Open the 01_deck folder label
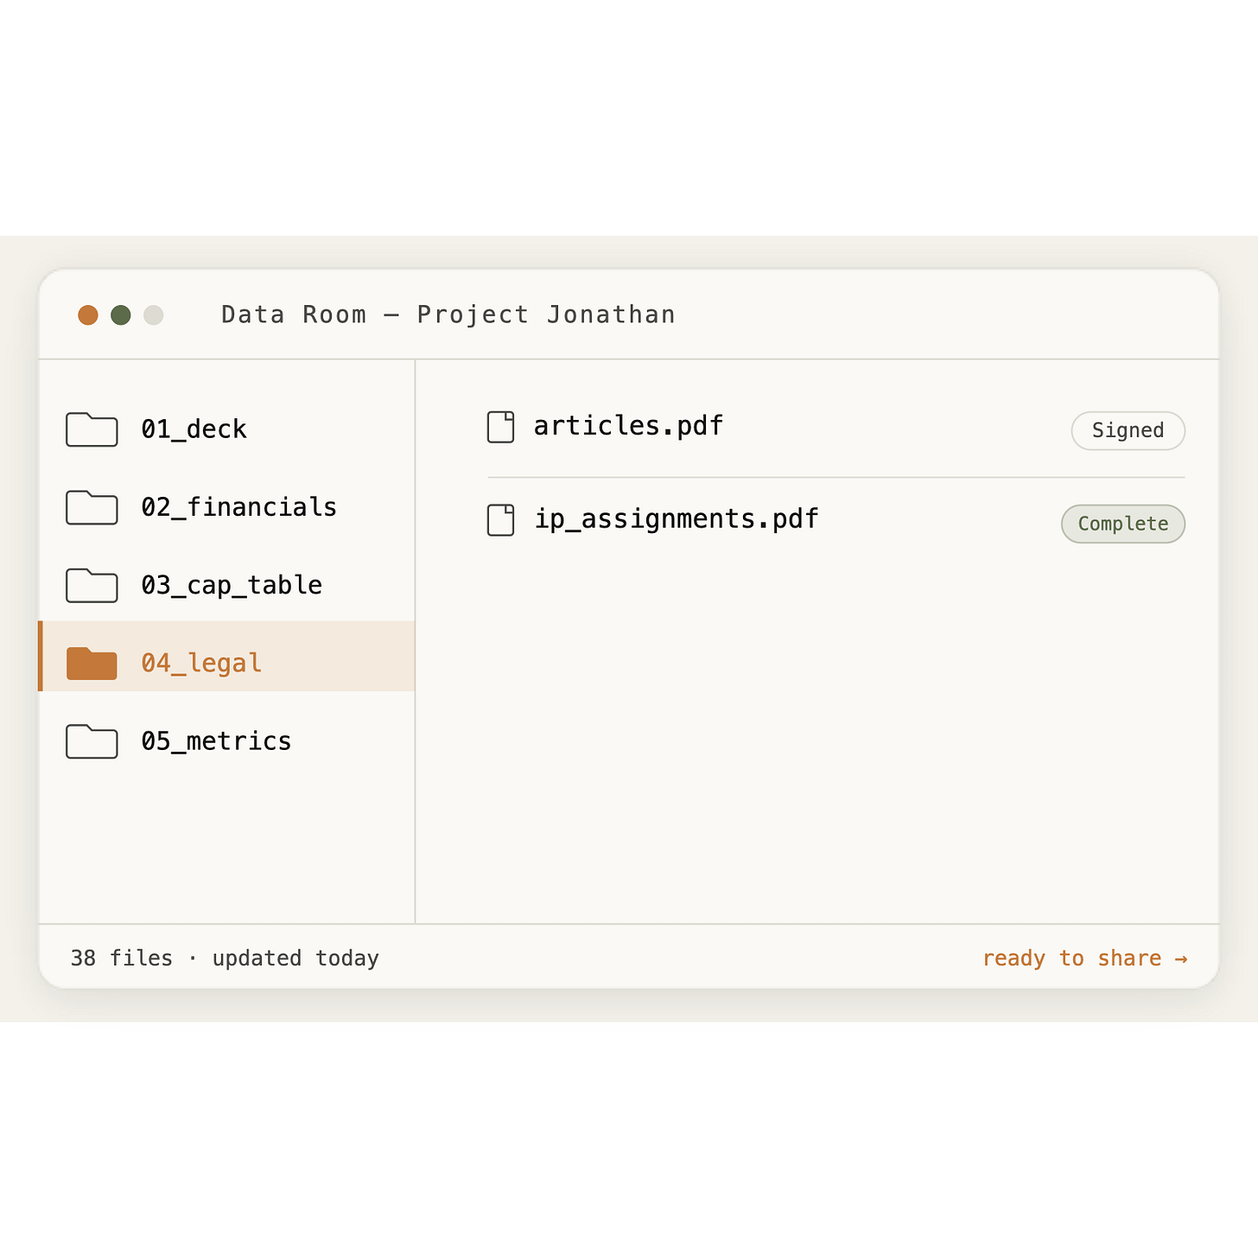The image size is (1258, 1258). click(194, 429)
